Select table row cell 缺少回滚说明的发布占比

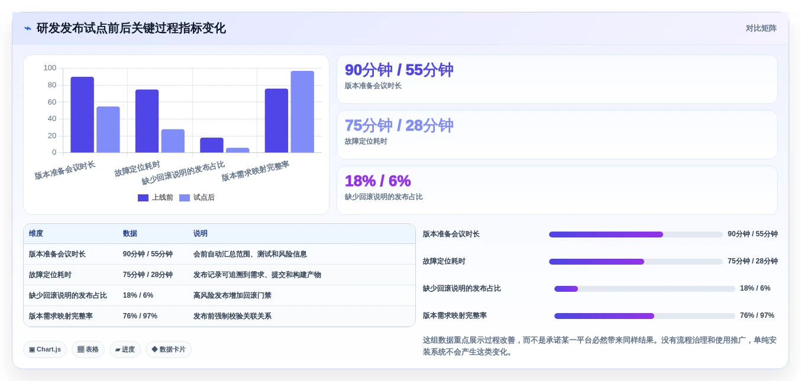click(68, 295)
